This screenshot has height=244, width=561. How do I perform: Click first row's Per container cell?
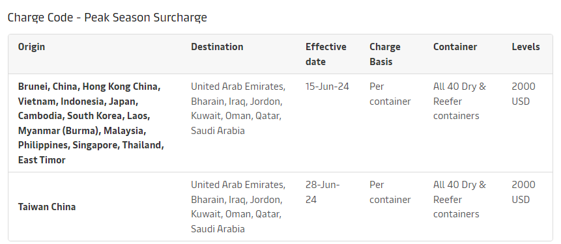click(x=390, y=94)
